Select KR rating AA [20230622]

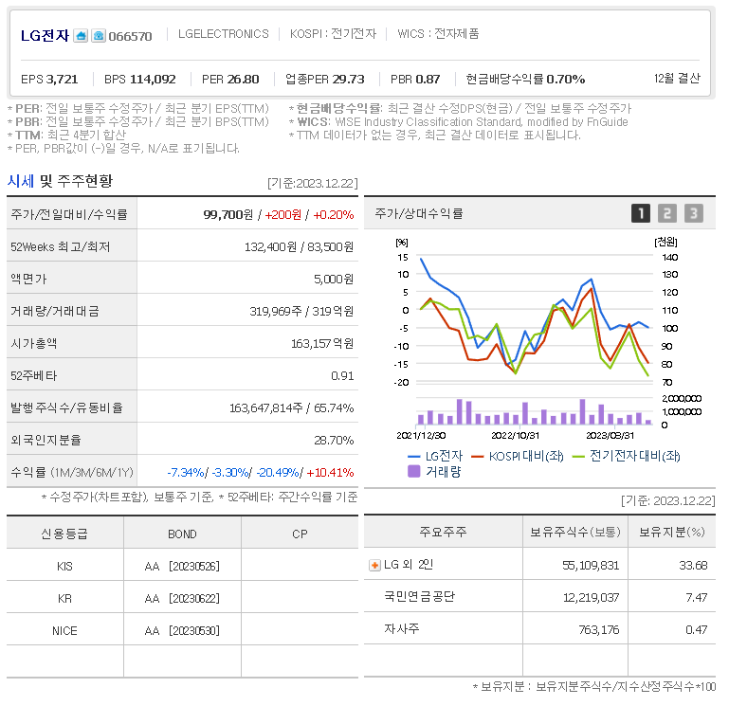(x=182, y=599)
